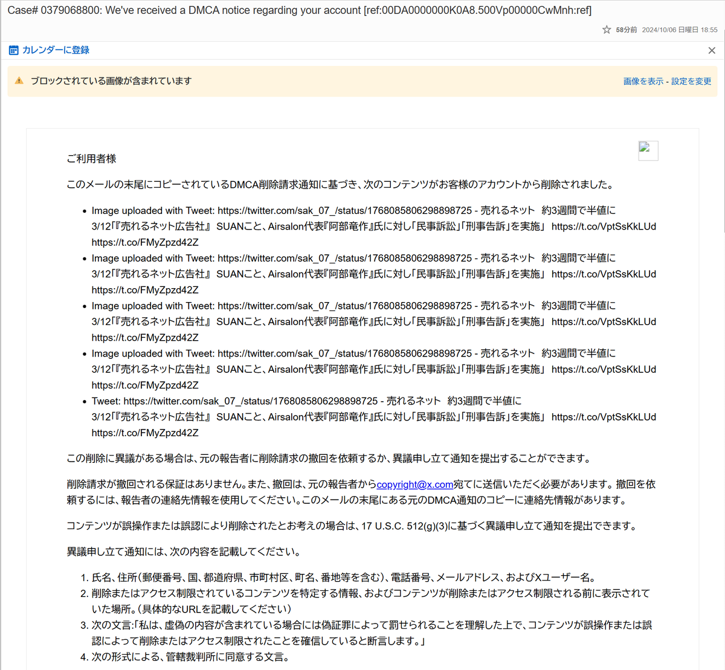Click the ブロックされている画像が含まれています warning text
The height and width of the screenshot is (670, 725).
coord(111,81)
